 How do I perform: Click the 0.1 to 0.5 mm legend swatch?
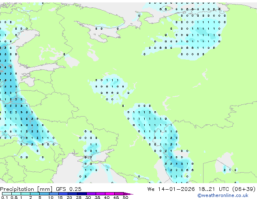[7, 194]
